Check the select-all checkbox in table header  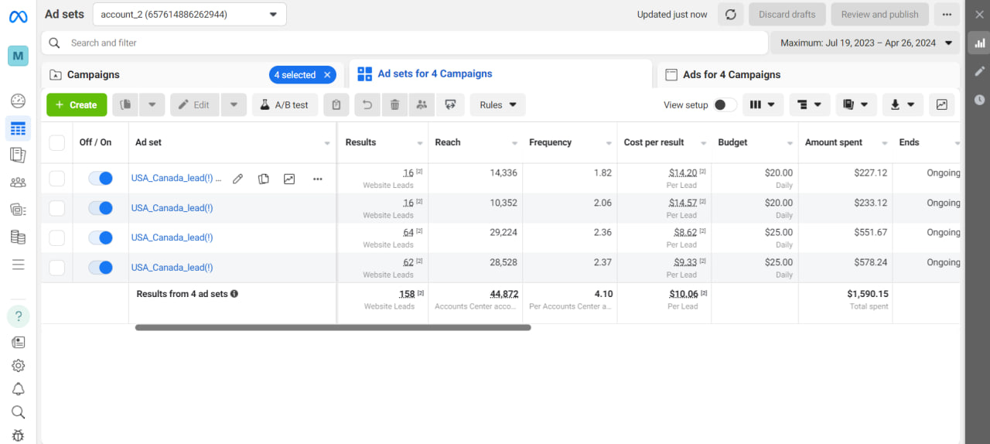(56, 142)
